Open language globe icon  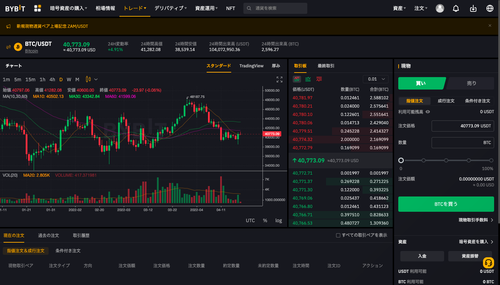coord(490,8)
